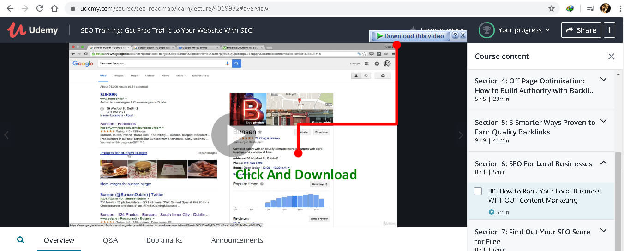Open the Announcements tab

[x=237, y=240]
